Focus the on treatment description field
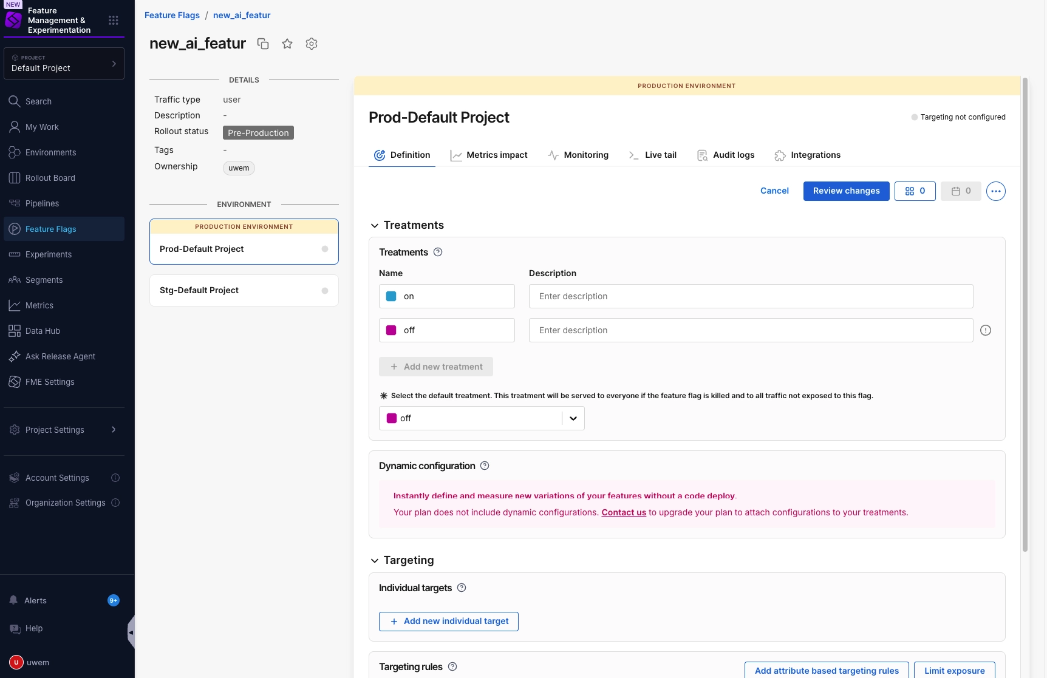Viewport: 1047px width, 678px height. click(x=751, y=296)
